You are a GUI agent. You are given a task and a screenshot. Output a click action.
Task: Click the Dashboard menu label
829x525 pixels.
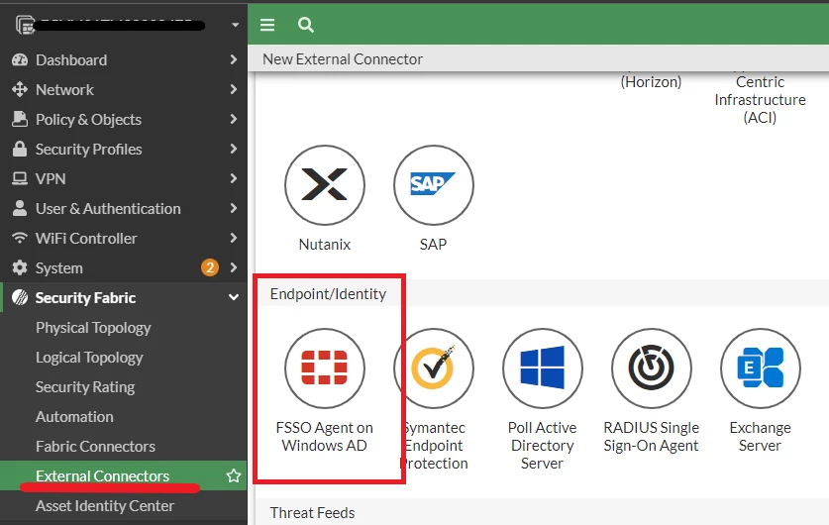click(x=71, y=59)
